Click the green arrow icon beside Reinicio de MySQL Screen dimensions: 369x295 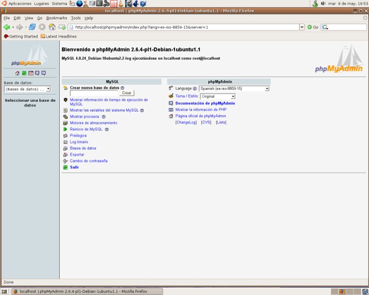coord(65,130)
